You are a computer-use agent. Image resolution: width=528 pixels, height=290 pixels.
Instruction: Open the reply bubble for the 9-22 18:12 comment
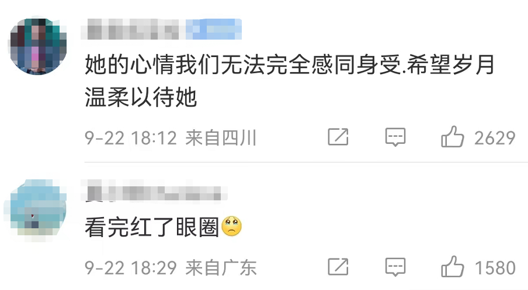pos(395,137)
